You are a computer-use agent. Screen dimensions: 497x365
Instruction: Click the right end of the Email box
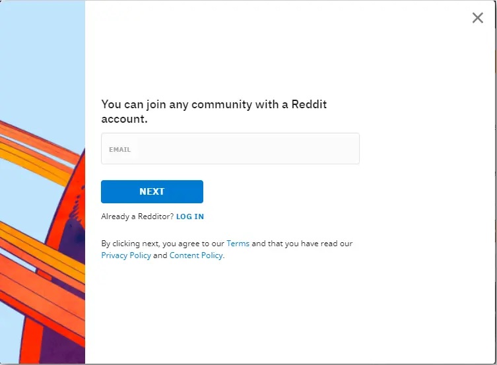(348, 149)
